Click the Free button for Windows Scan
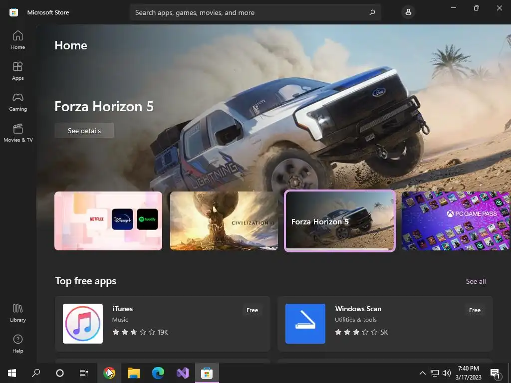 coord(475,310)
